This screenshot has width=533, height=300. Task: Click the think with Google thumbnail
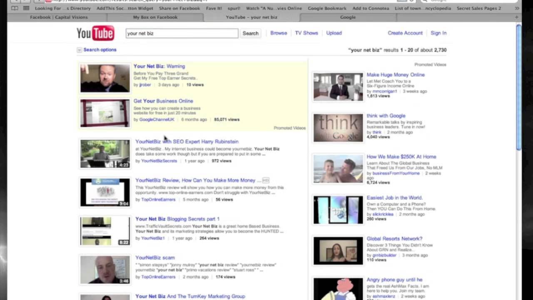point(338,127)
